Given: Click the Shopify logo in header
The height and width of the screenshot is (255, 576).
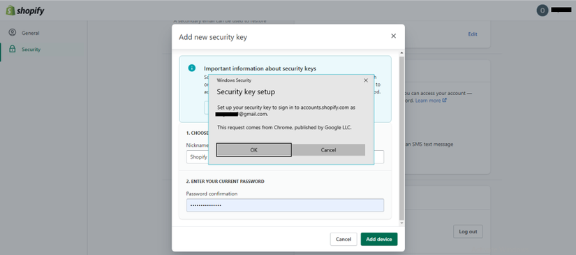Looking at the screenshot, I should [x=25, y=10].
